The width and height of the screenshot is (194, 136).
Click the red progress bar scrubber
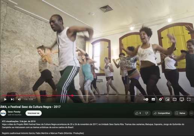click(x=72, y=95)
